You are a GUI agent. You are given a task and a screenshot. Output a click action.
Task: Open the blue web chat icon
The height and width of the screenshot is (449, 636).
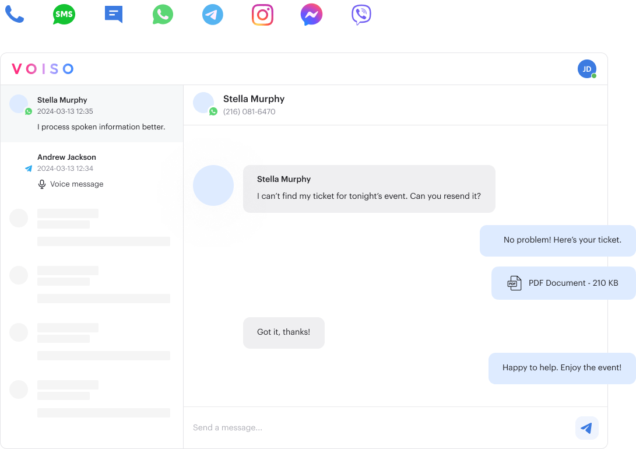(114, 15)
